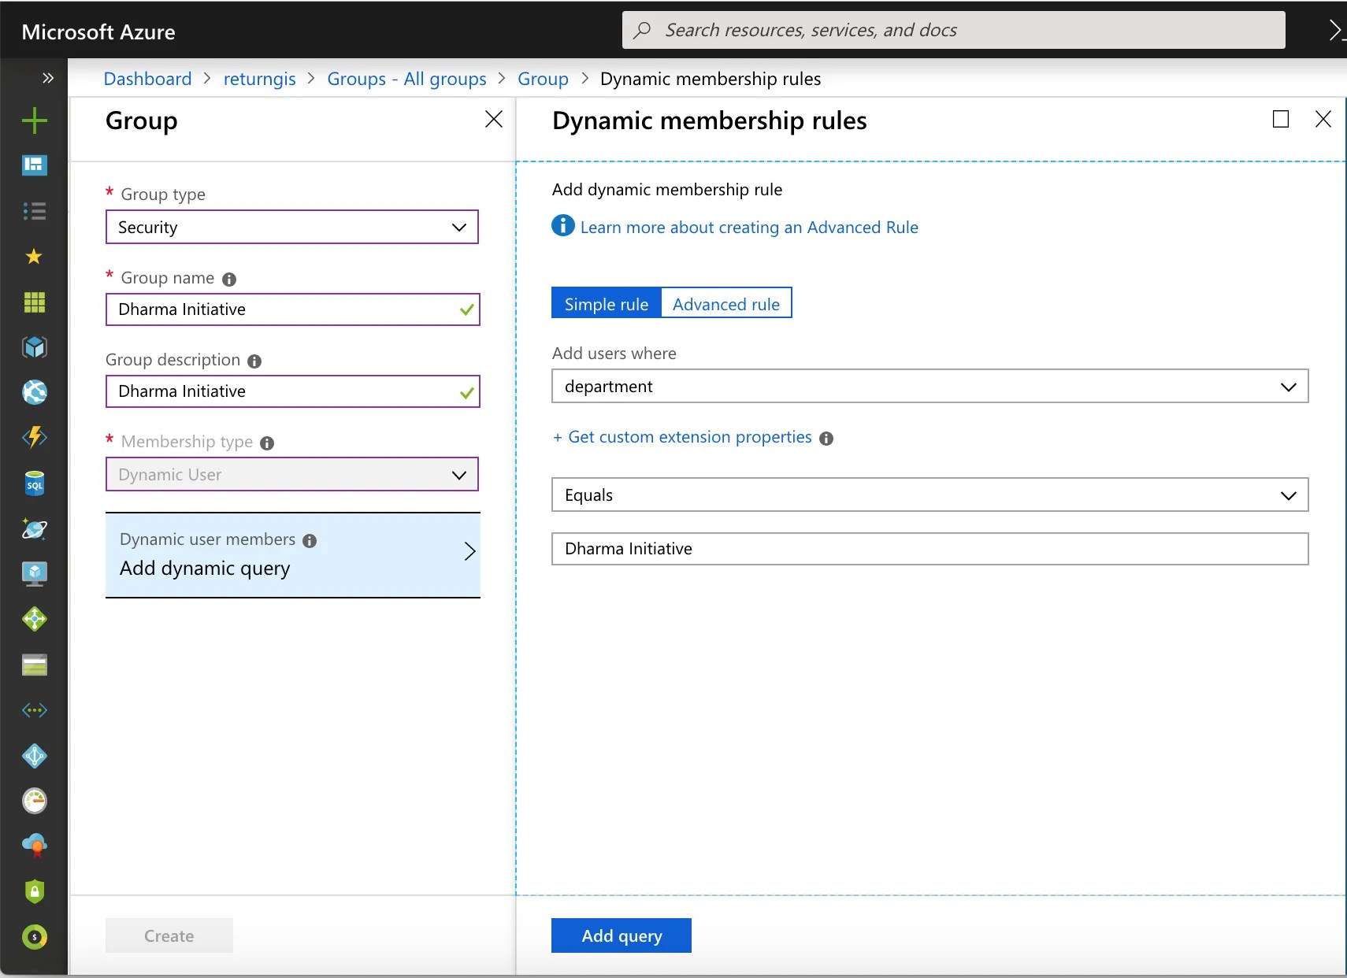
Task: Open Function Apps lightning bolt icon
Action: [x=35, y=437]
